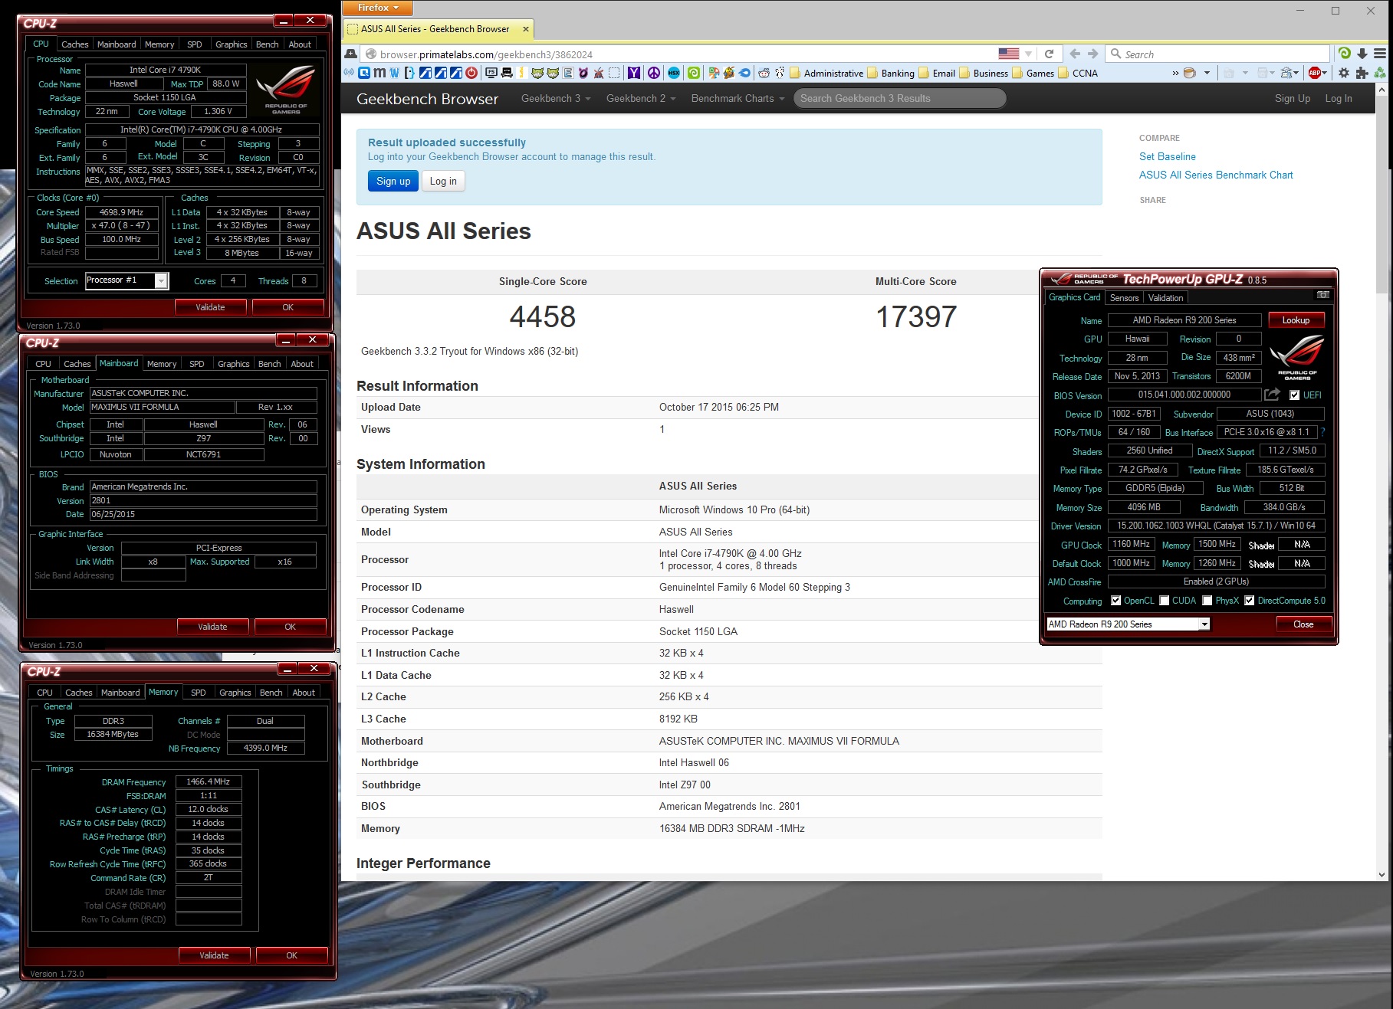
Task: Go back one page in Firefox
Action: pos(1075,54)
